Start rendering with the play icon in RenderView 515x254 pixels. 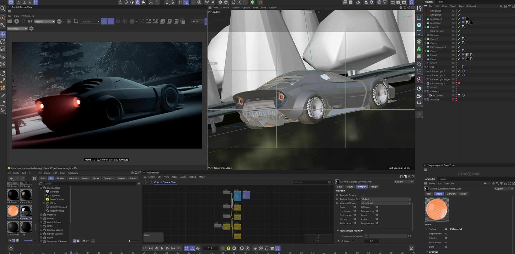16,21
